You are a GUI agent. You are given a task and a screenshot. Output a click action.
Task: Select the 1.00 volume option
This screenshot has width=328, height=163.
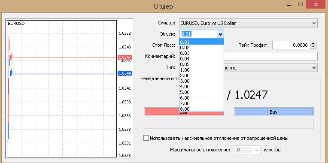click(202, 70)
